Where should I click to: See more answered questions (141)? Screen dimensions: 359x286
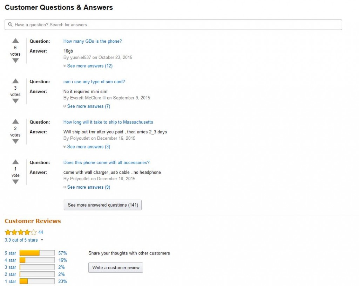tap(102, 205)
